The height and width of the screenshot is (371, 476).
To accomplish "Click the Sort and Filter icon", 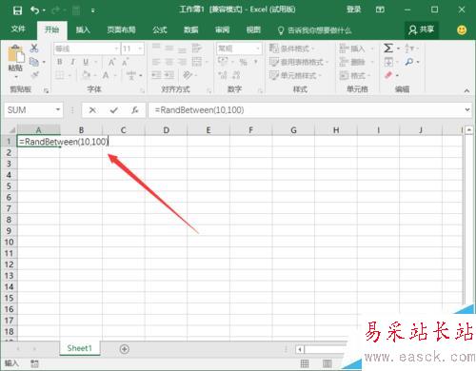I will tap(409, 49).
